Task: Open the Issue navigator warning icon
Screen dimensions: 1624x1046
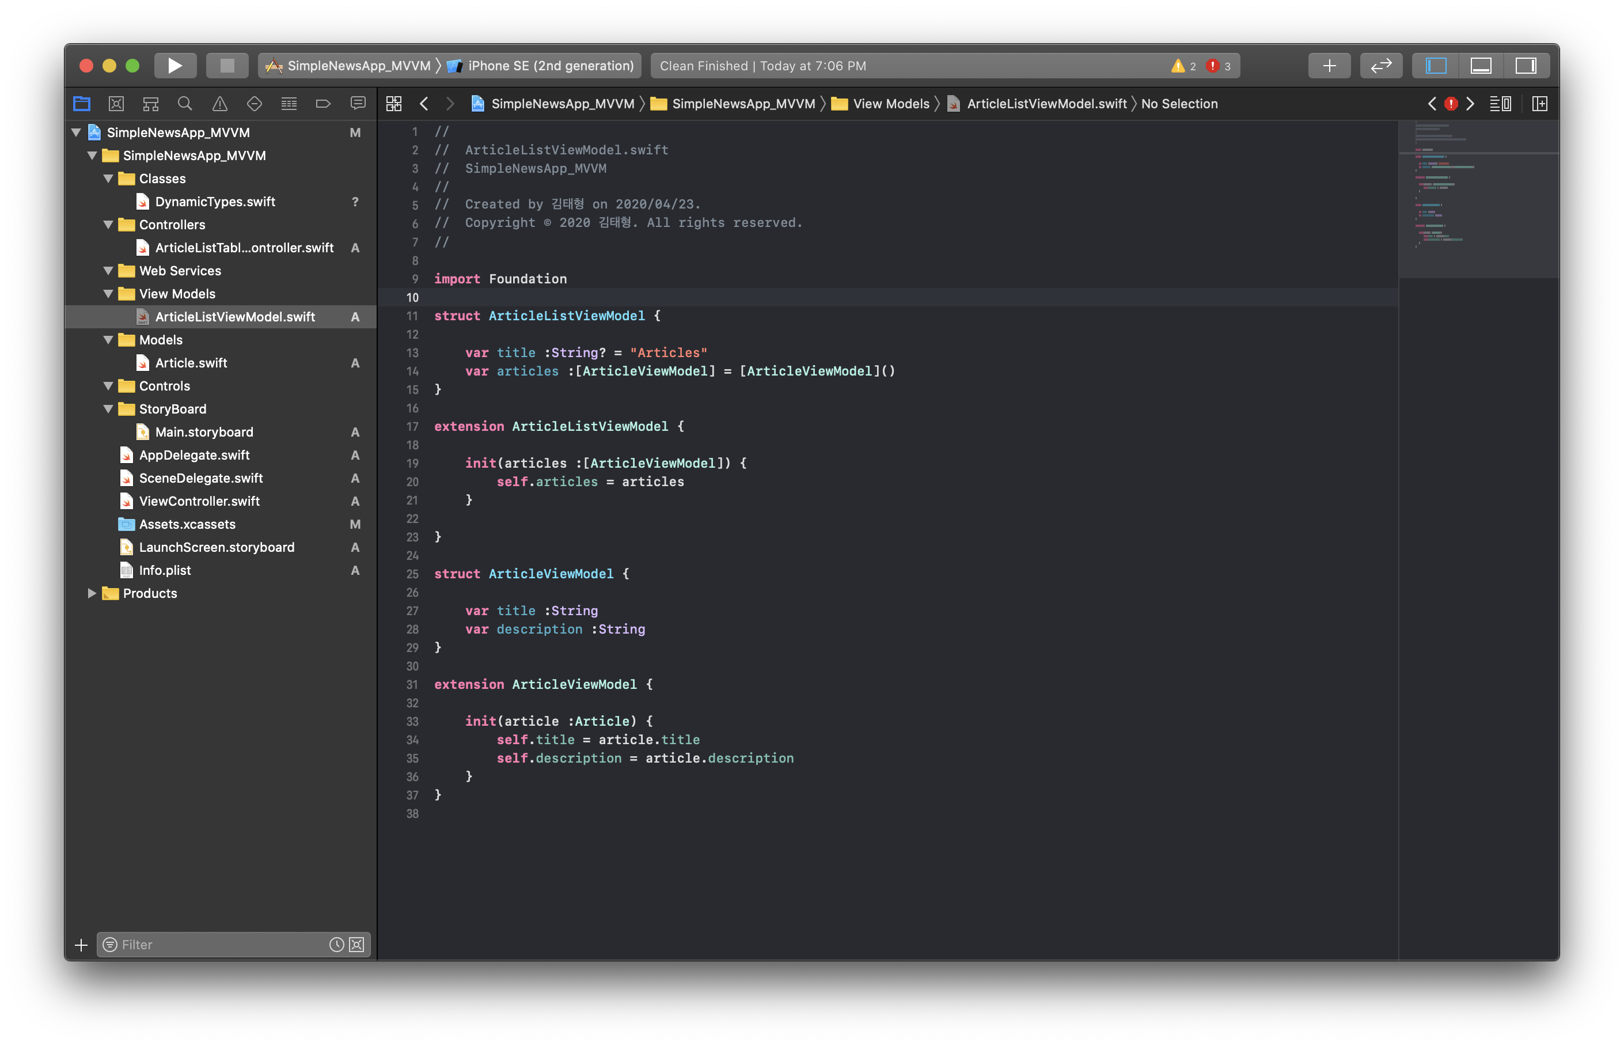Action: (x=219, y=104)
